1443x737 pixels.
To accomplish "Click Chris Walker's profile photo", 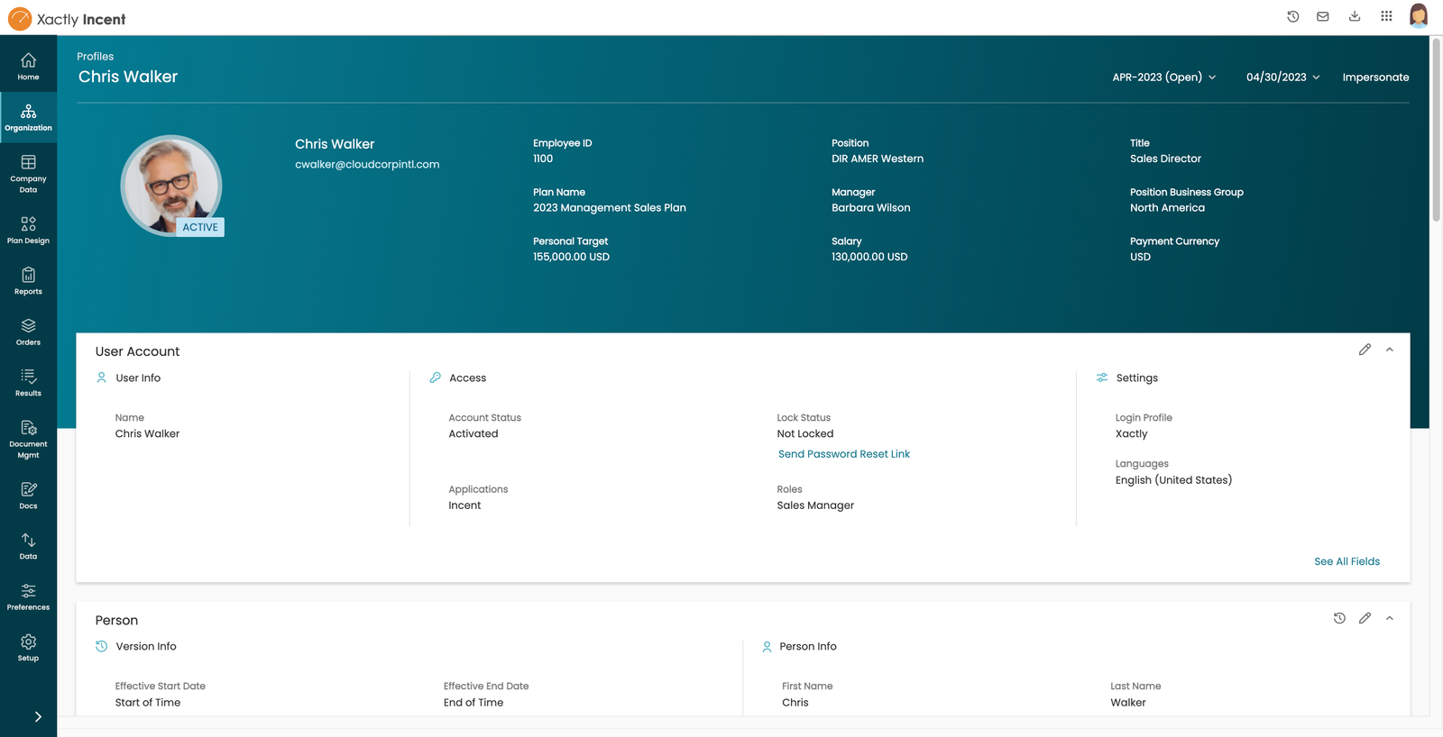I will click(x=170, y=185).
